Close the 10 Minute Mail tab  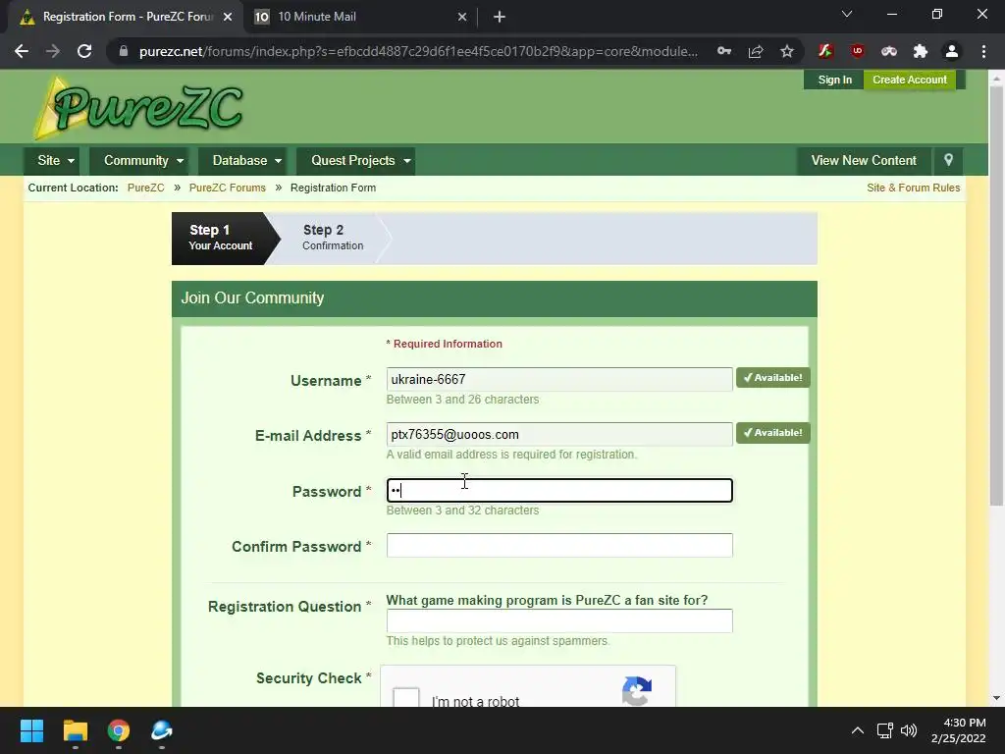462,17
